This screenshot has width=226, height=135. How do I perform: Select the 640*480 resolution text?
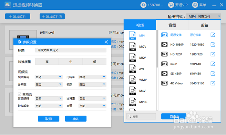pos(195,73)
